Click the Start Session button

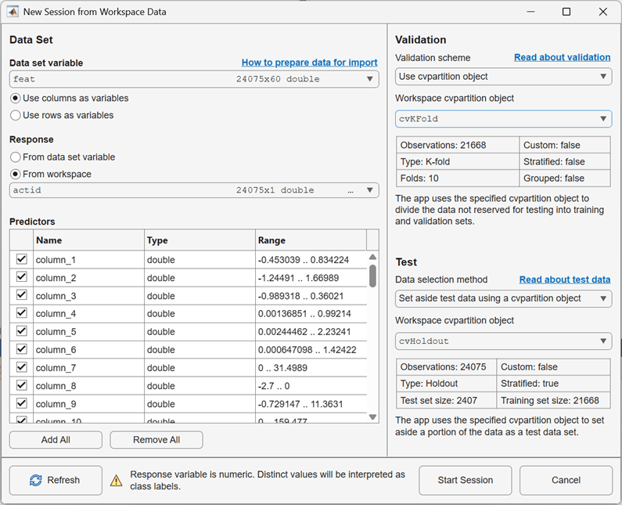465,480
